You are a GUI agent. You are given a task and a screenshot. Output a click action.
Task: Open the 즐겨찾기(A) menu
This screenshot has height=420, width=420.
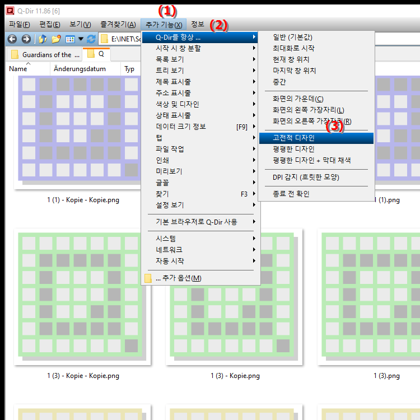click(x=118, y=25)
